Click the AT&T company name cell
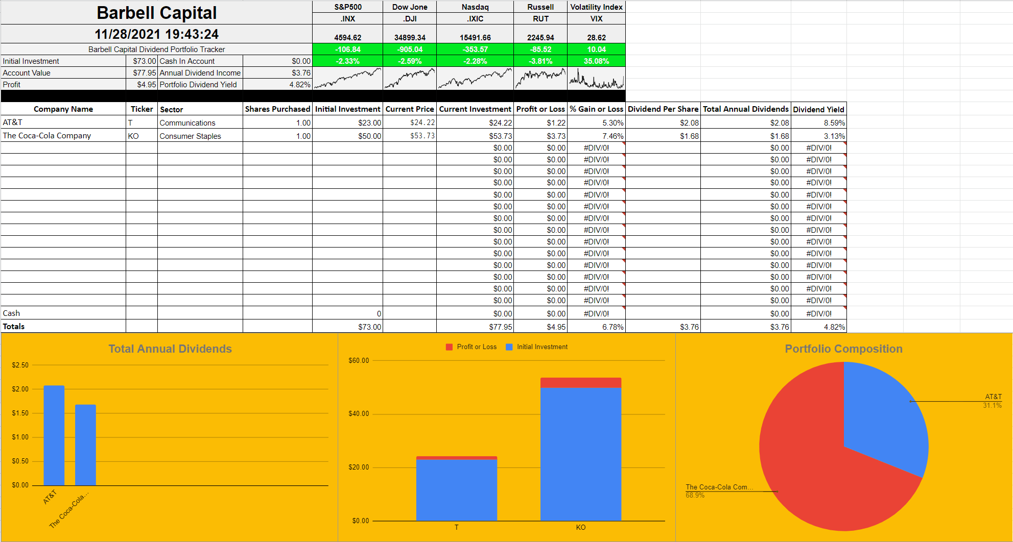 (x=63, y=122)
